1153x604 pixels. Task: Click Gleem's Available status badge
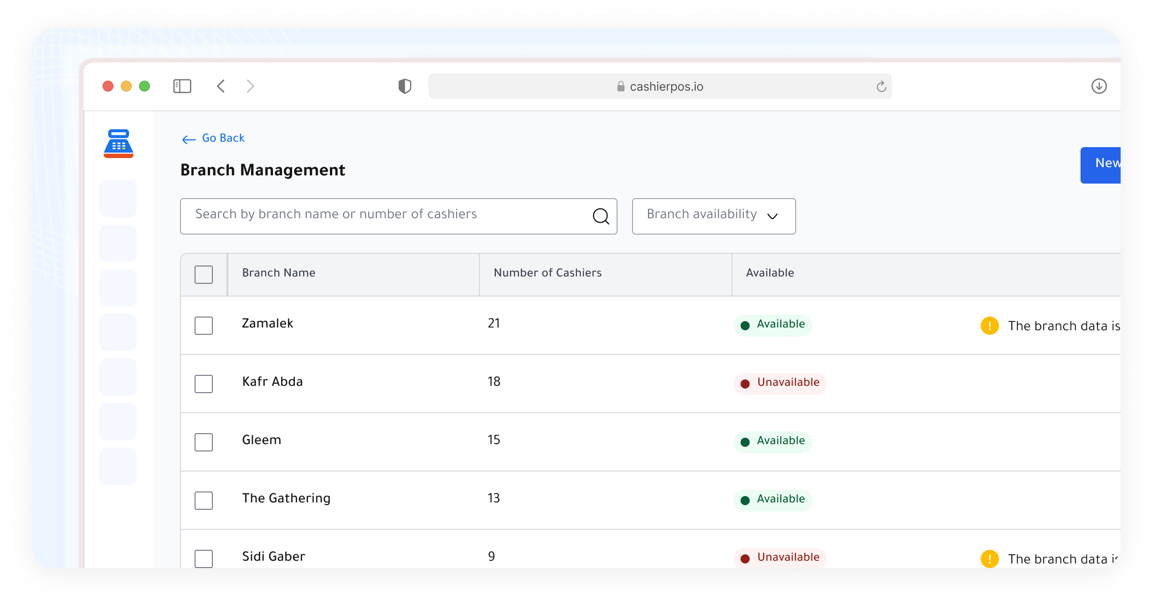pos(772,442)
